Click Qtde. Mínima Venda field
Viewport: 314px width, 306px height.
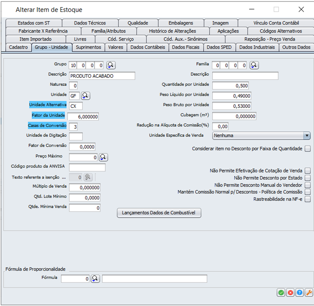[85, 208]
